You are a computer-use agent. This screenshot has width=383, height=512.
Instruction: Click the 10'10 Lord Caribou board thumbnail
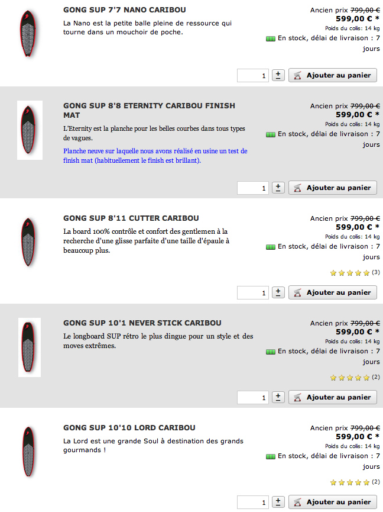tap(28, 452)
